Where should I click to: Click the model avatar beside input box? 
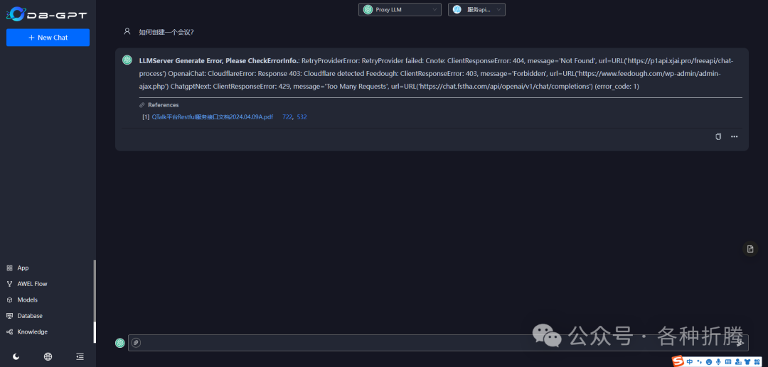click(120, 343)
